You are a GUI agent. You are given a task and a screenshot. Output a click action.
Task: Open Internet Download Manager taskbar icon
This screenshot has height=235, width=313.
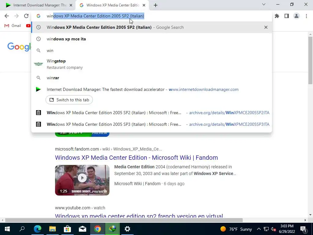112,229
